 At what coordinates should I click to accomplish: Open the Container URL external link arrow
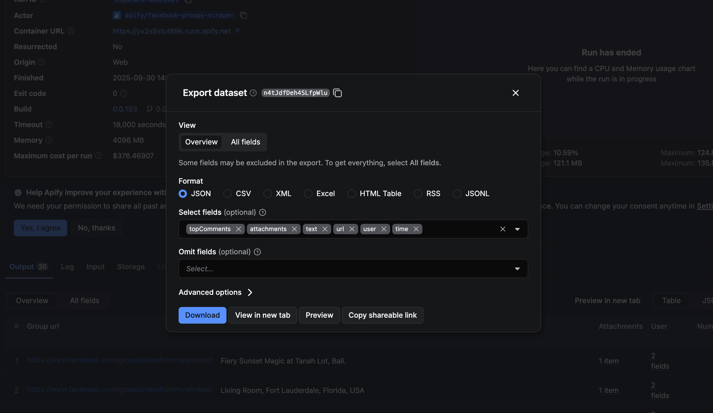tap(237, 31)
